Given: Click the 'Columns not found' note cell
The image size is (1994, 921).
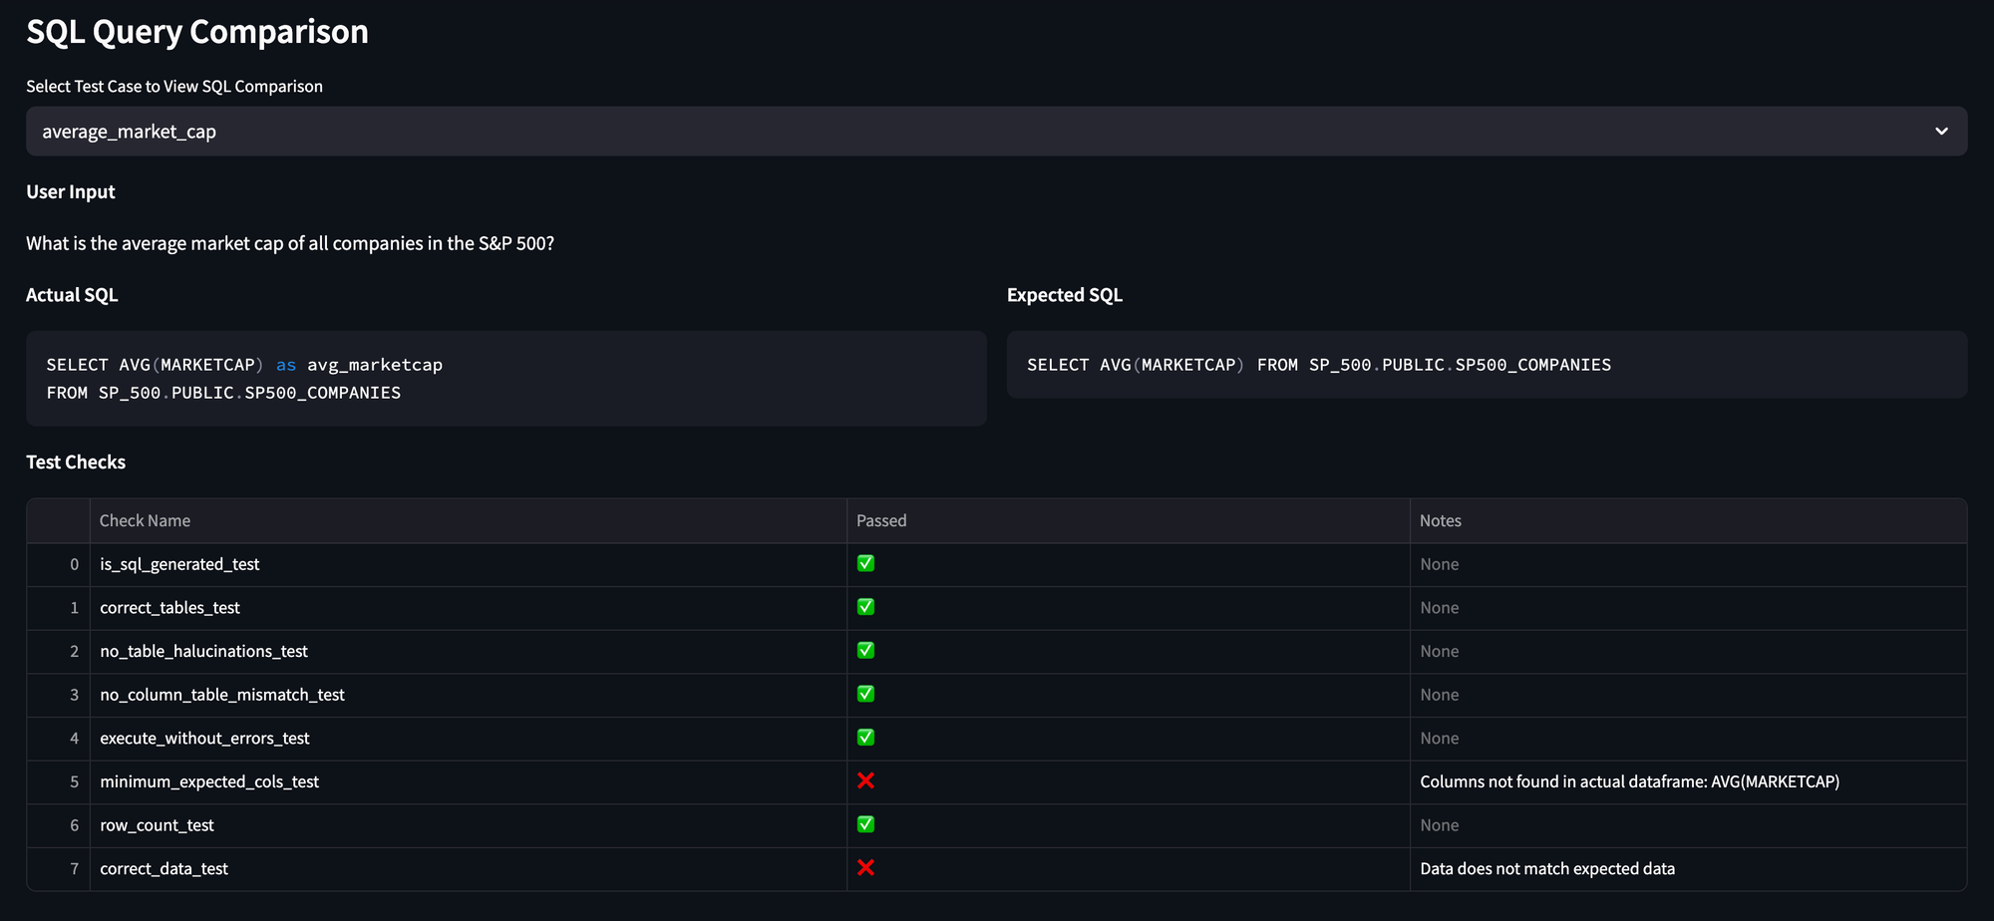Looking at the screenshot, I should point(1629,782).
